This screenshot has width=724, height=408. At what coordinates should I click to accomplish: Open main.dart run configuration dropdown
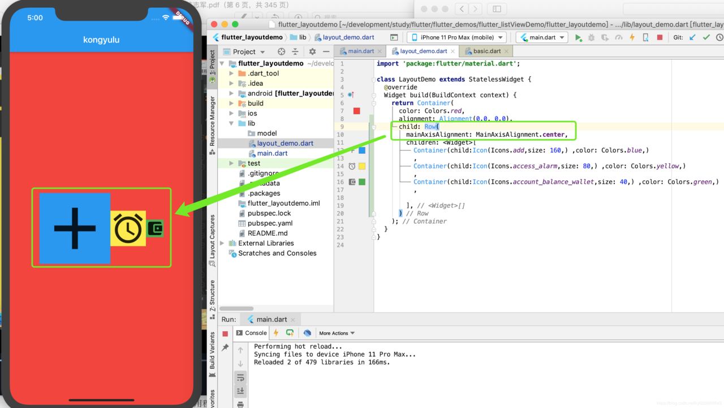[542, 37]
